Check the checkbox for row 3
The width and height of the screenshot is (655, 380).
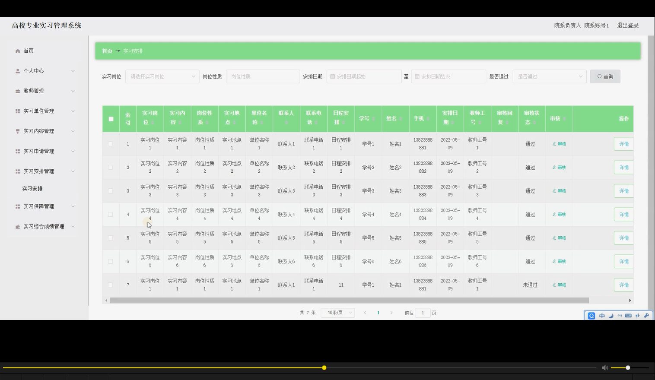(111, 191)
